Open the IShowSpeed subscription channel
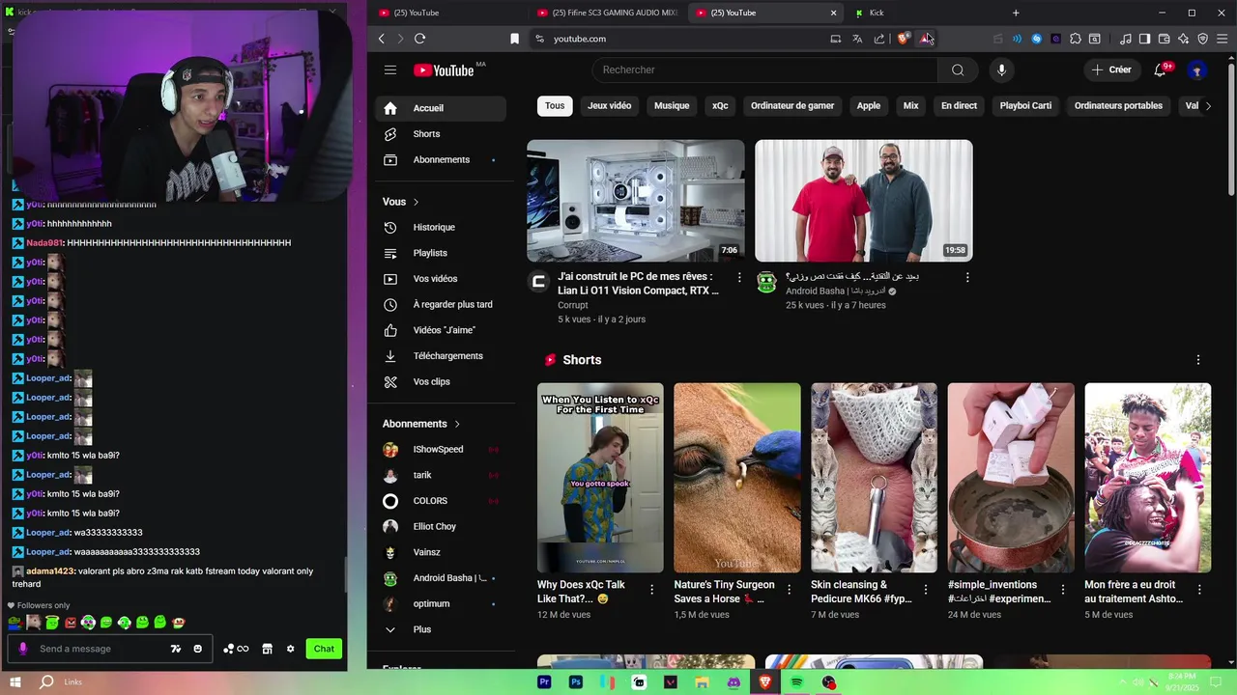Screen dimensions: 1237x695 440,450
